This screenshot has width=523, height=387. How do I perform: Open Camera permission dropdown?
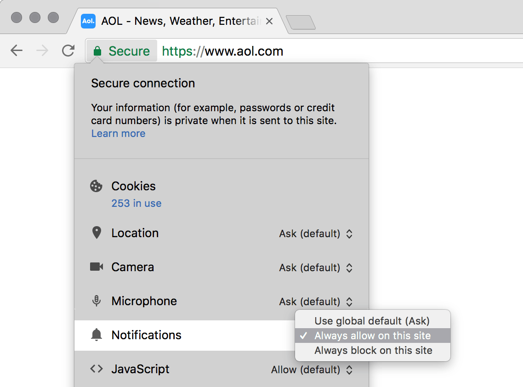(316, 267)
